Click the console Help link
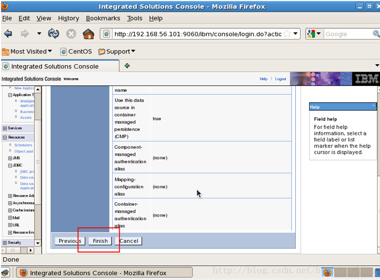Viewport: 380px width, 280px height. [263, 79]
